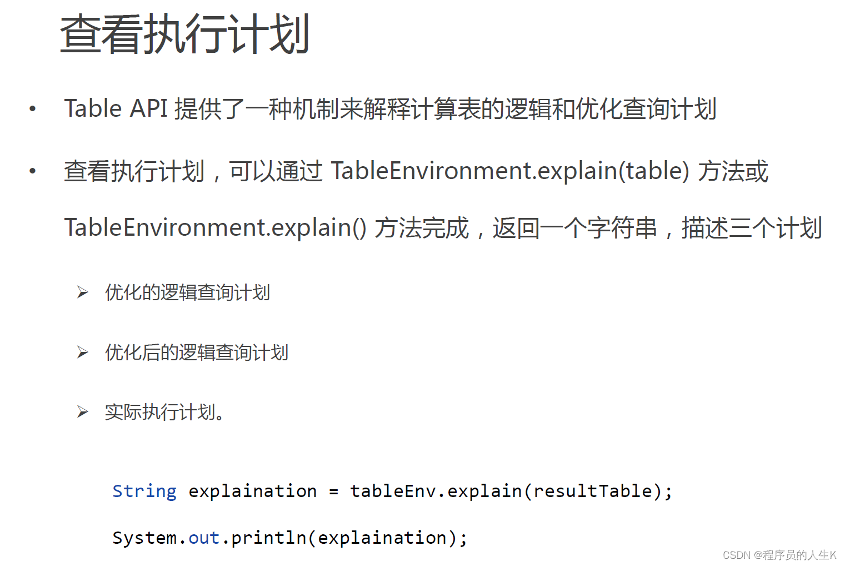Click the System class name in code
Image resolution: width=845 pixels, height=566 pixels.
point(144,538)
